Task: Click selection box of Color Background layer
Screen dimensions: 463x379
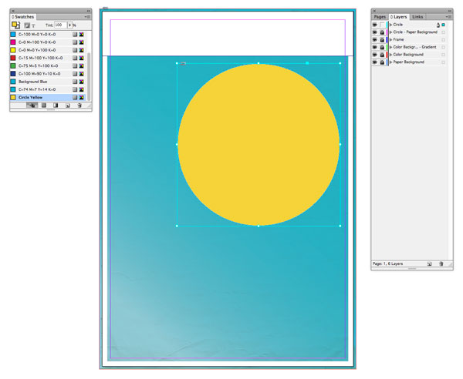Action: pyautogui.click(x=443, y=55)
